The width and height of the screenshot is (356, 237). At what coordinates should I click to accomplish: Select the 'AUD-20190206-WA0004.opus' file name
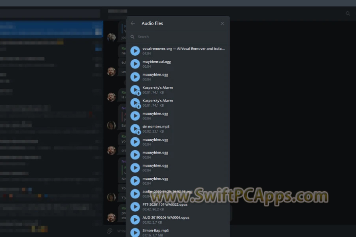[166, 217]
